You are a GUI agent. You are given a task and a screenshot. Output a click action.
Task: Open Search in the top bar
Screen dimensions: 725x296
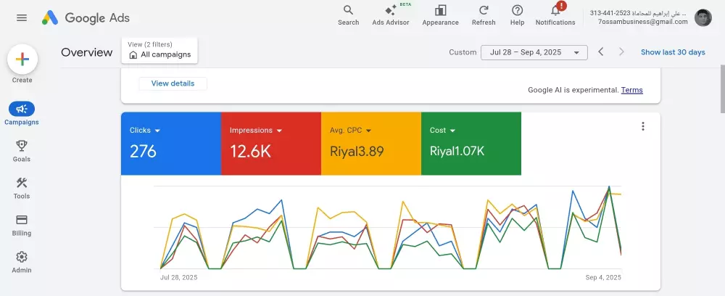[348, 15]
